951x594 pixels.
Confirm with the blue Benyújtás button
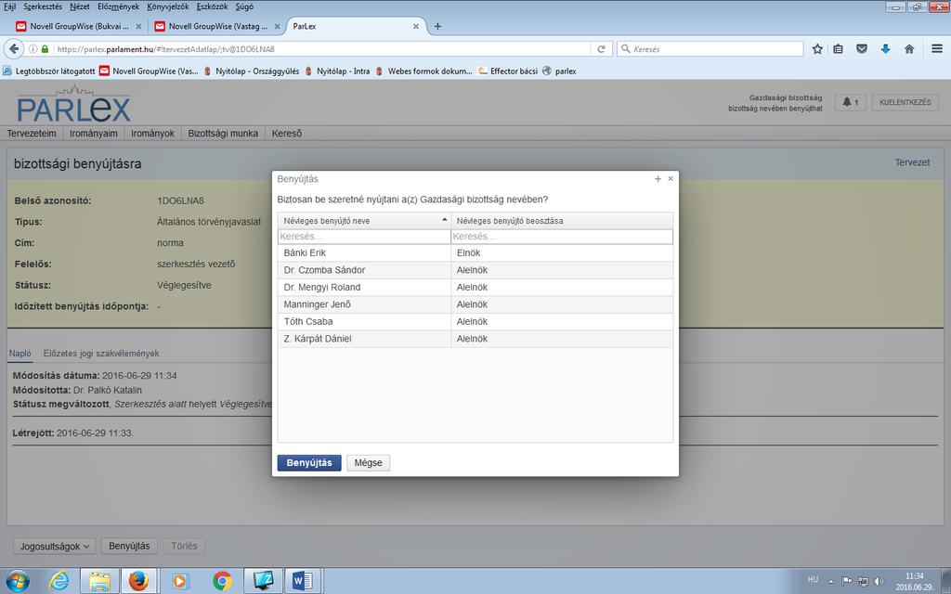[x=309, y=462]
